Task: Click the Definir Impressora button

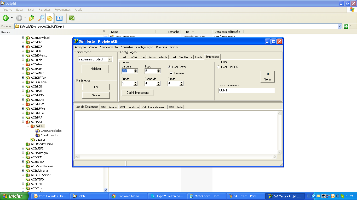Action: tap(137, 93)
